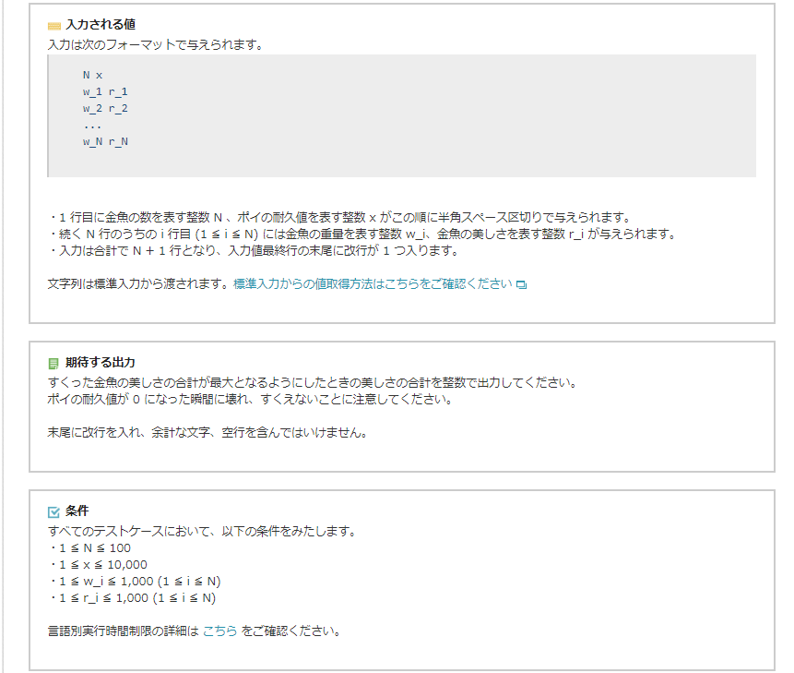Click the external-link icon after the 標準入力 link
The width and height of the screenshot is (794, 673).
tap(521, 285)
